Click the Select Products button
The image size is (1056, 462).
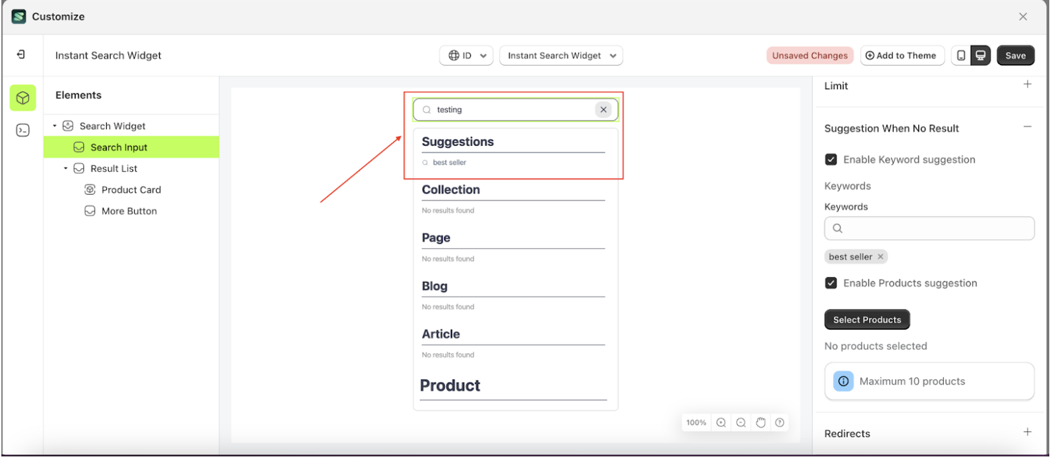(x=867, y=320)
